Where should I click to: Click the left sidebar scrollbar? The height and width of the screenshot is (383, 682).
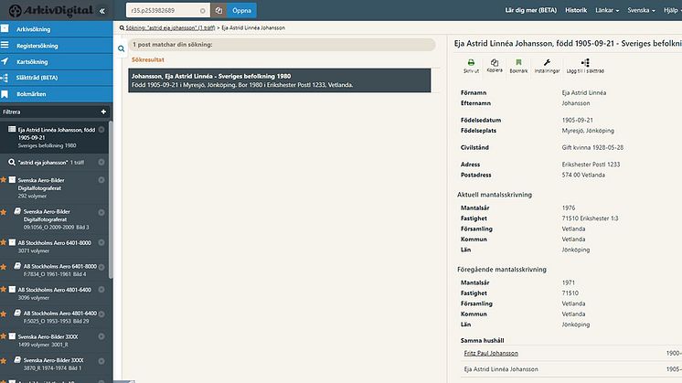click(x=111, y=200)
